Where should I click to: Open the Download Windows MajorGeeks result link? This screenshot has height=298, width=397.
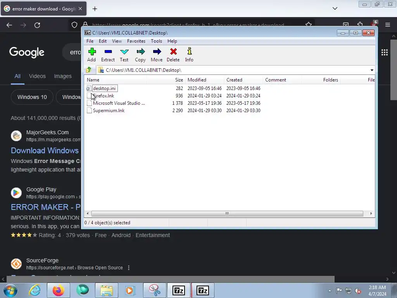(x=45, y=151)
